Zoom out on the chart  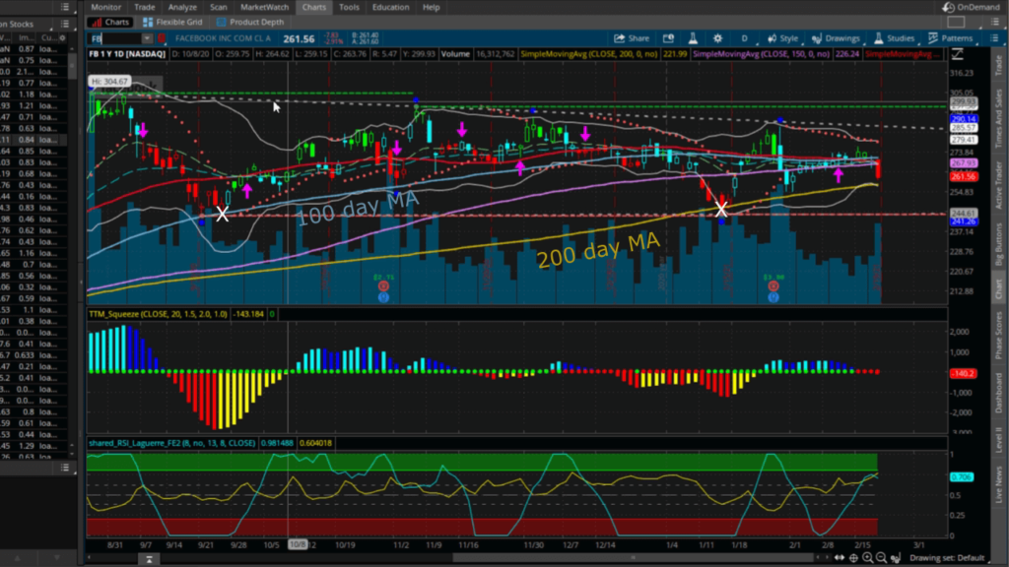pyautogui.click(x=881, y=558)
